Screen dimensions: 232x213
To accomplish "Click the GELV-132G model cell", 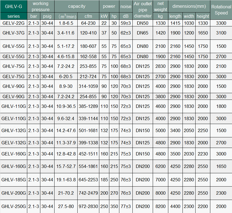I will 13,143.
